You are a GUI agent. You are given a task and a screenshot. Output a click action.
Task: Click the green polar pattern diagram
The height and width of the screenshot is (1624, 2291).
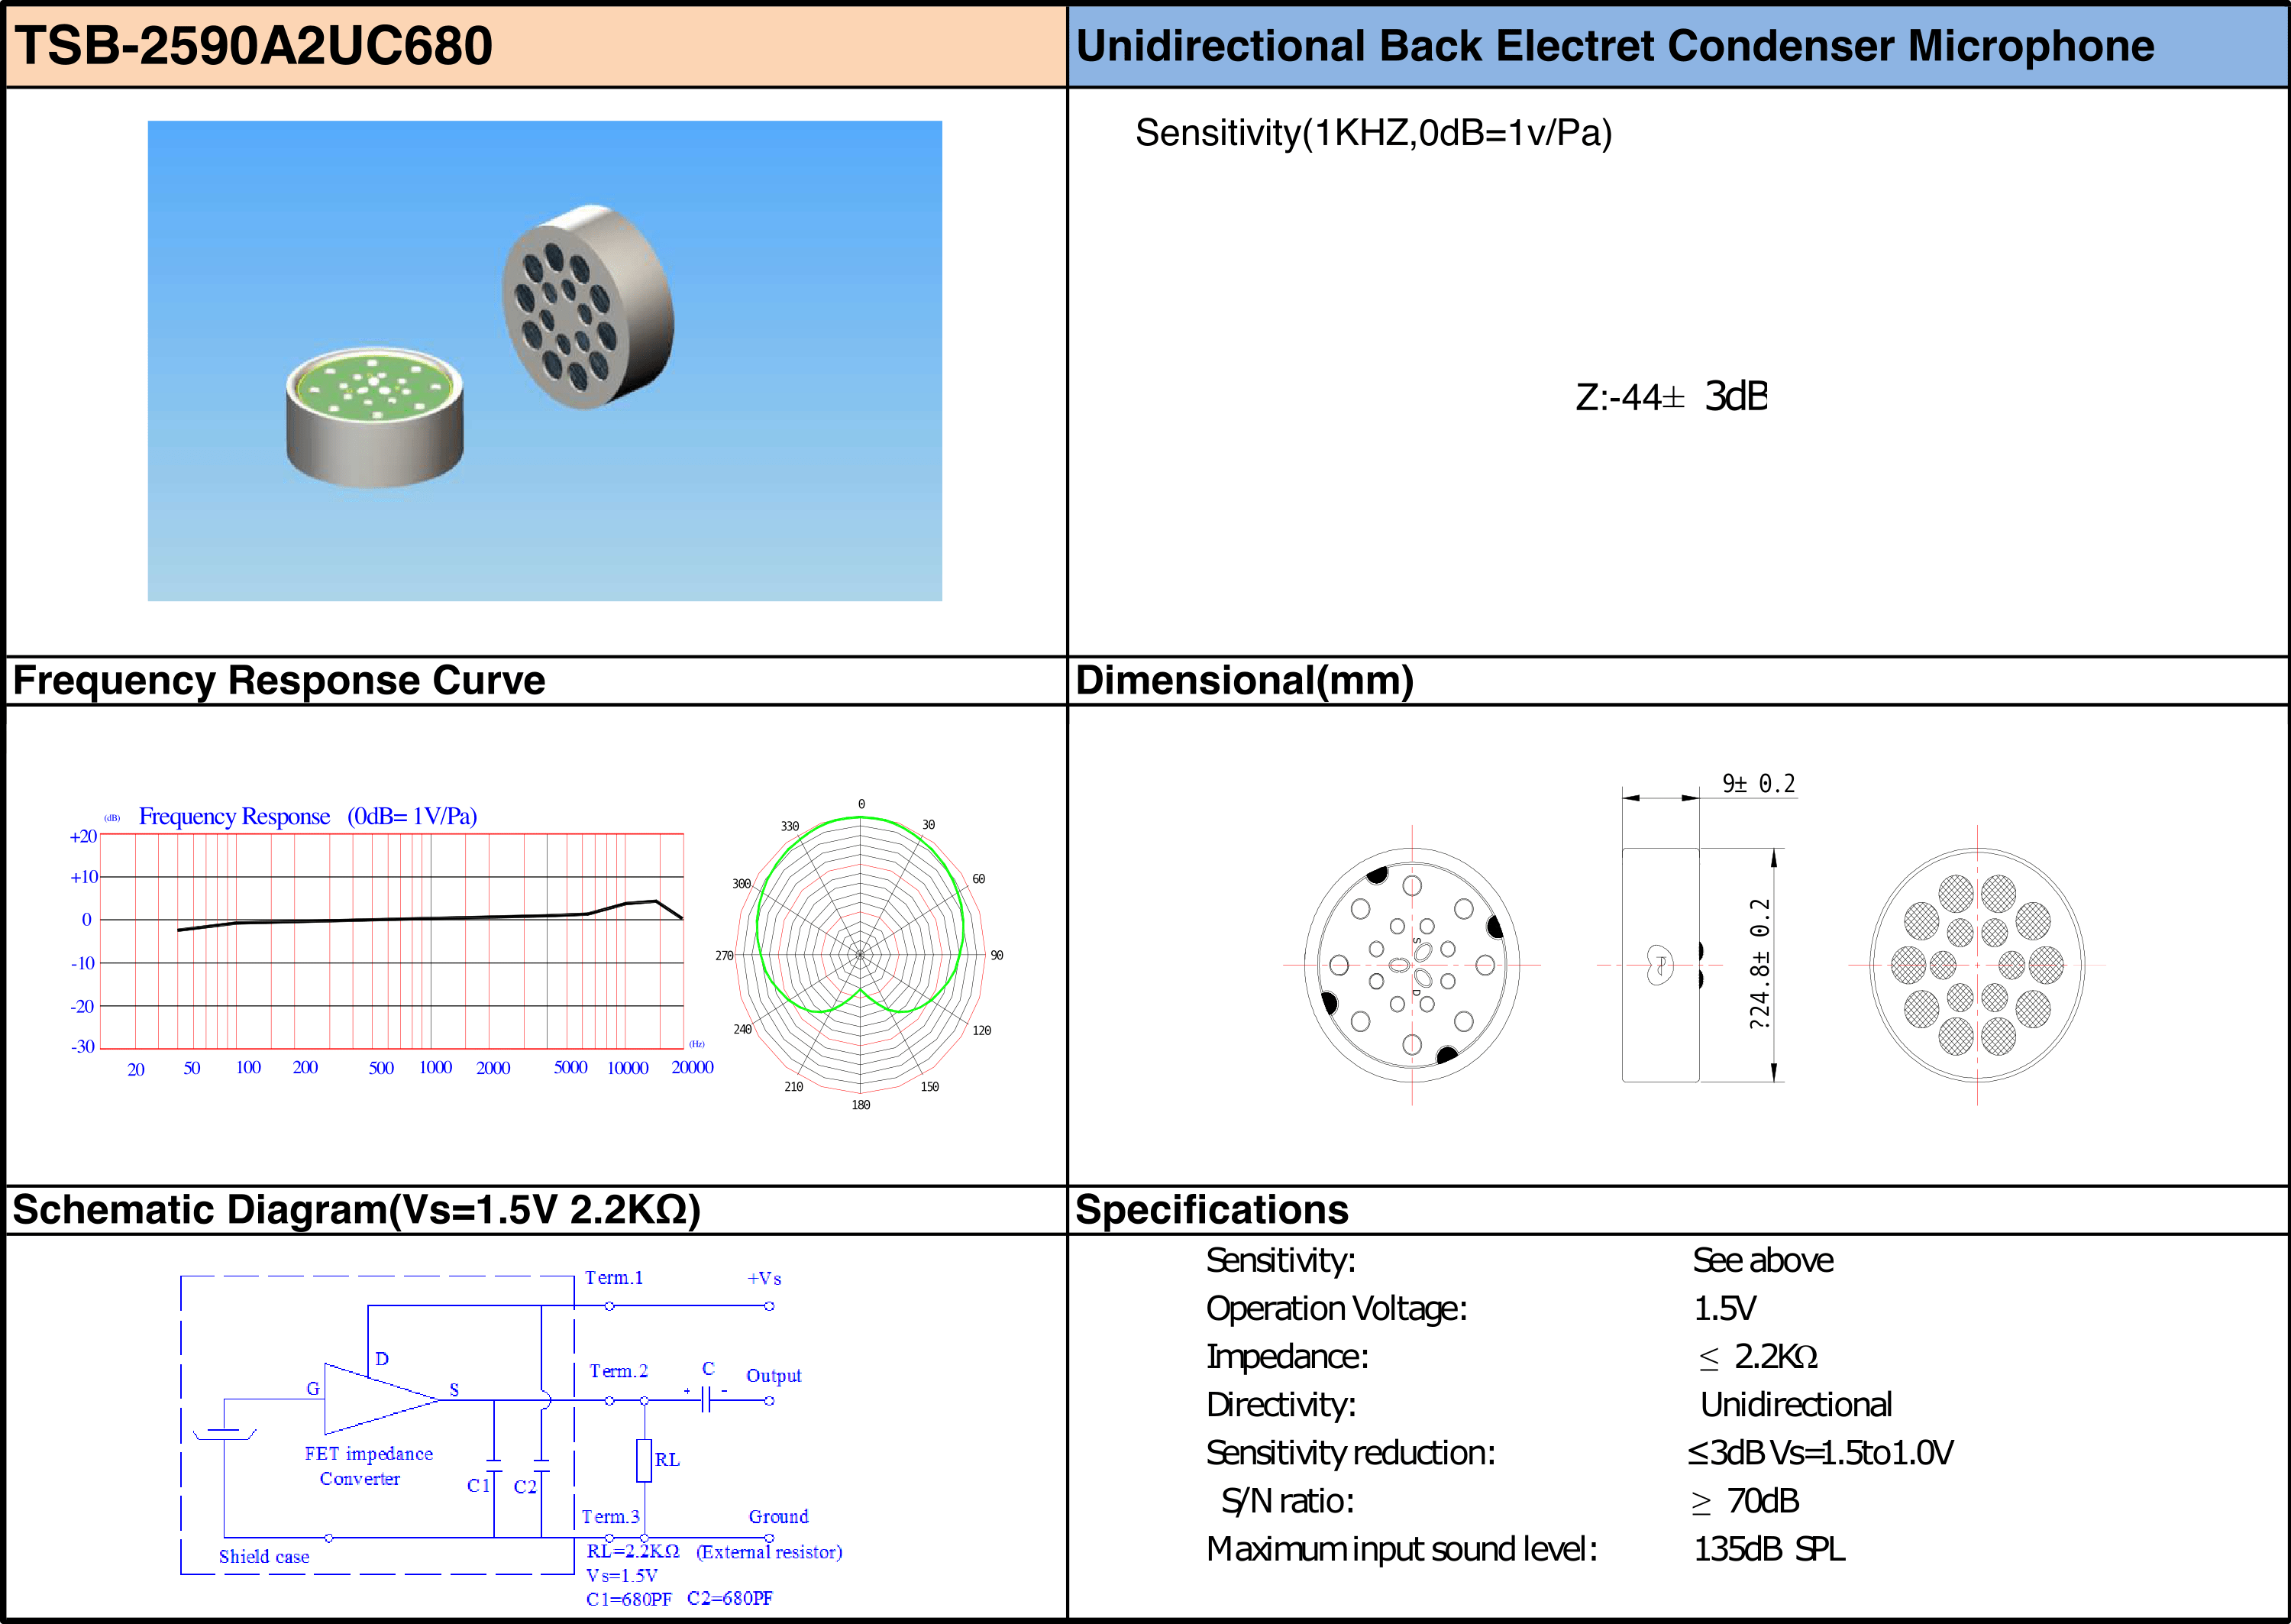click(x=860, y=953)
